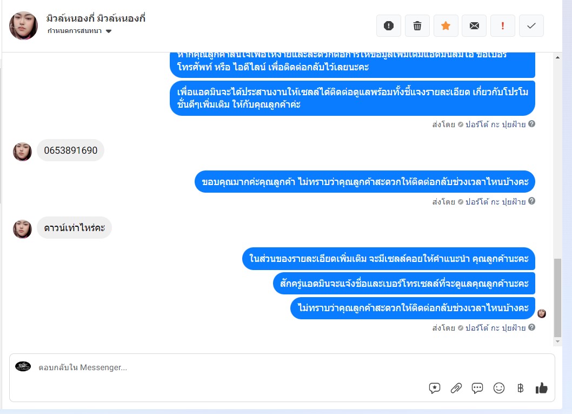
Task: Flag conversation as priority with red exclamation
Action: (x=502, y=26)
